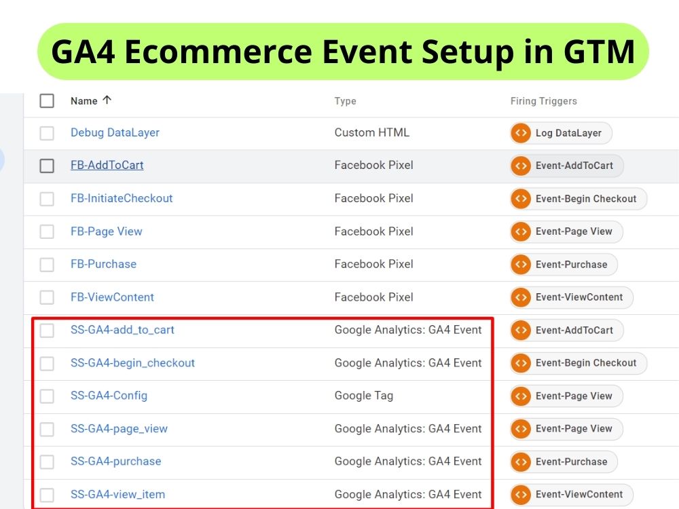Viewport: 679px width, 509px height.
Task: Check the SS-GA4-add_to_cart row checkbox
Action: coord(47,331)
